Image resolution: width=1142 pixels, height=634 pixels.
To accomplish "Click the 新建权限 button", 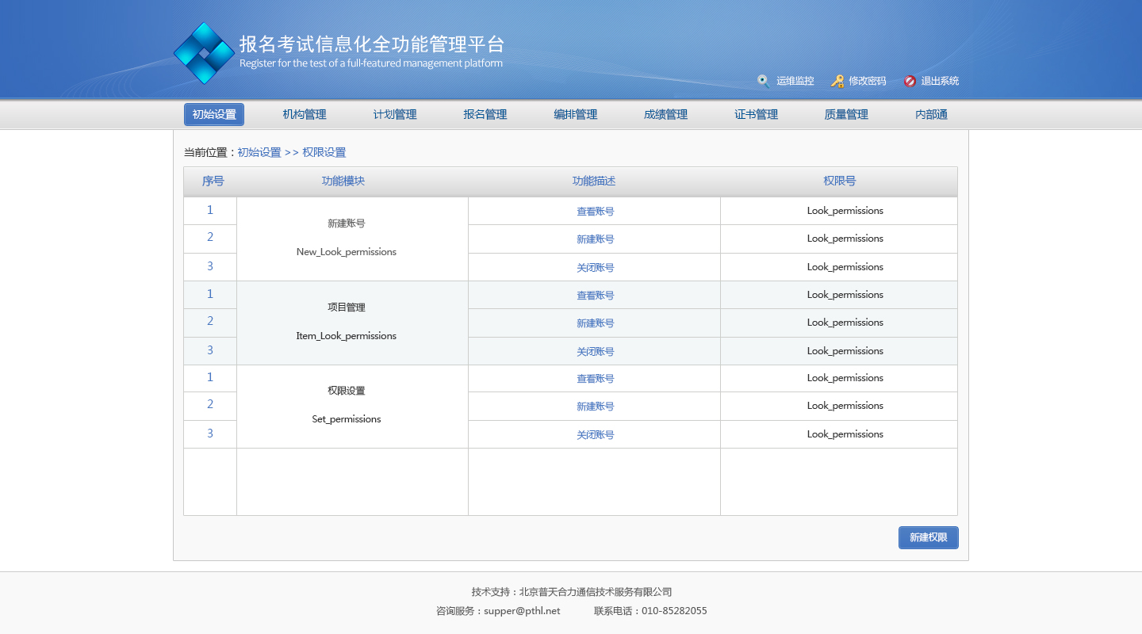I will (929, 537).
